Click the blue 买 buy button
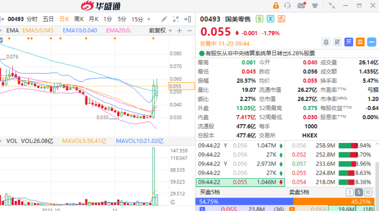Viewport: 379px width, 211px height. [349, 42]
